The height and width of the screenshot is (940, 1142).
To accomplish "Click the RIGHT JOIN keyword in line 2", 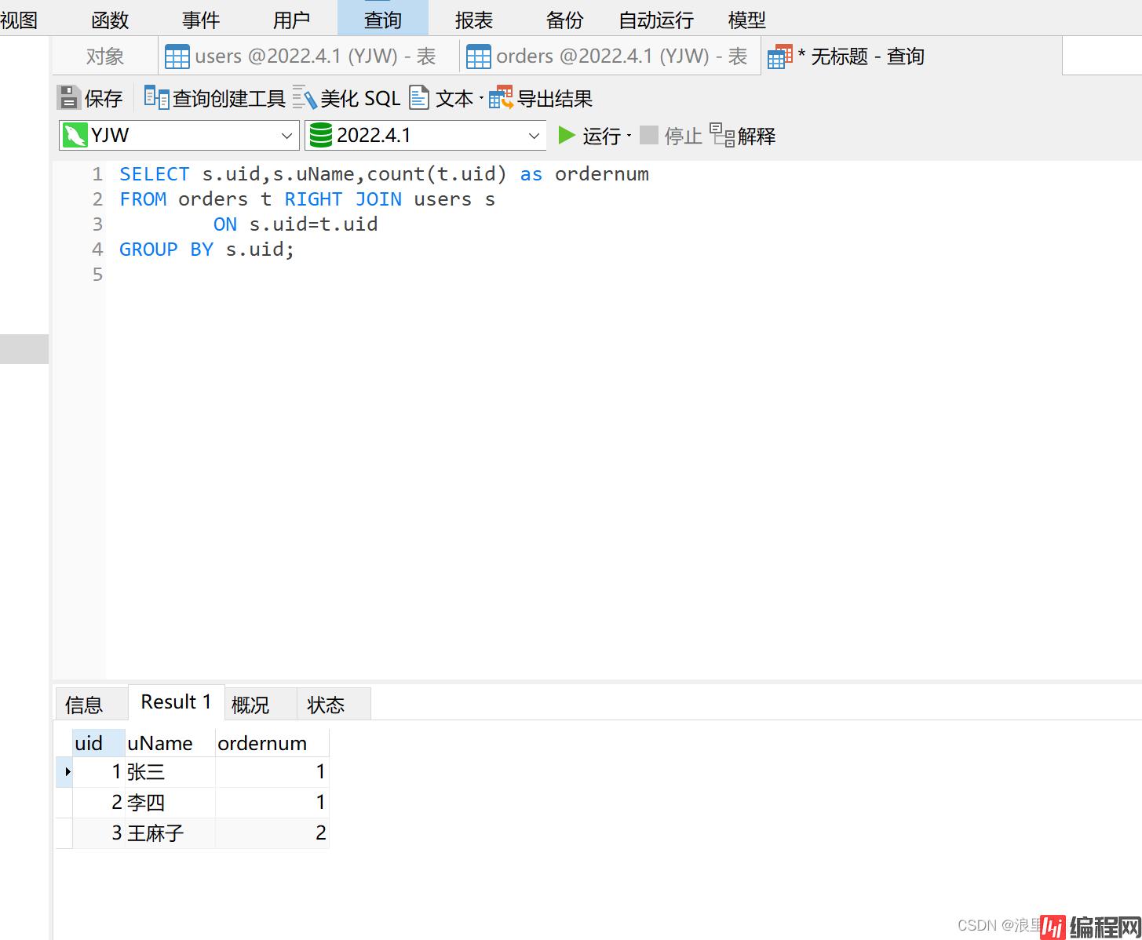I will pyautogui.click(x=343, y=199).
